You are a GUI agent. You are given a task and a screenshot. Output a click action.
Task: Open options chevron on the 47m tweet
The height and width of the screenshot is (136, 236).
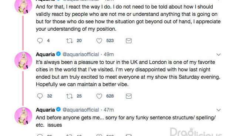[219, 110]
